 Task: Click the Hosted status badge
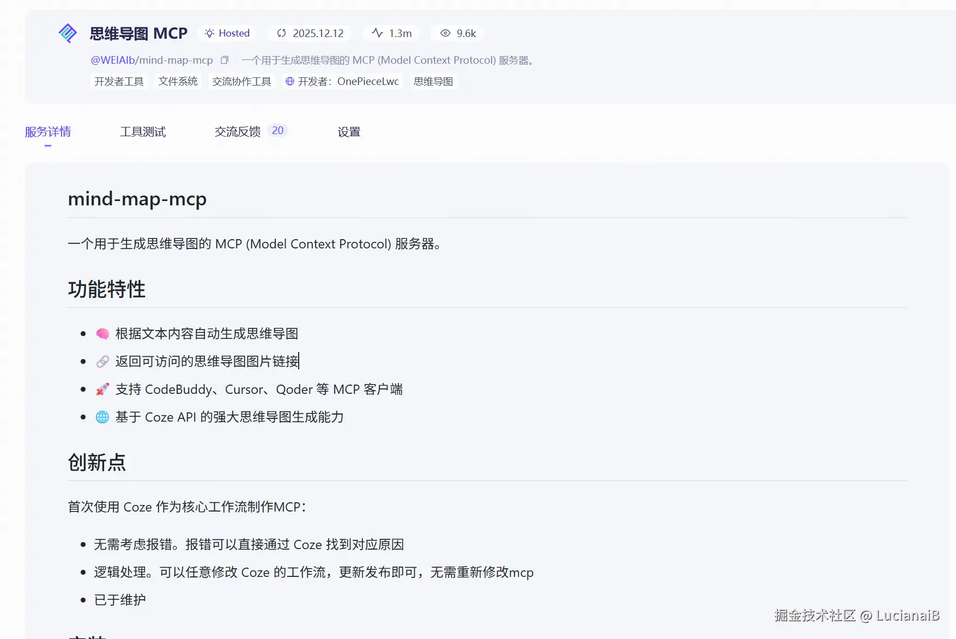pos(227,33)
